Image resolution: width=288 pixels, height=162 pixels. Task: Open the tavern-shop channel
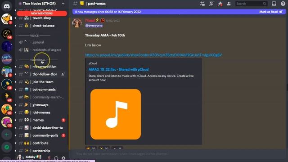[x=41, y=18]
